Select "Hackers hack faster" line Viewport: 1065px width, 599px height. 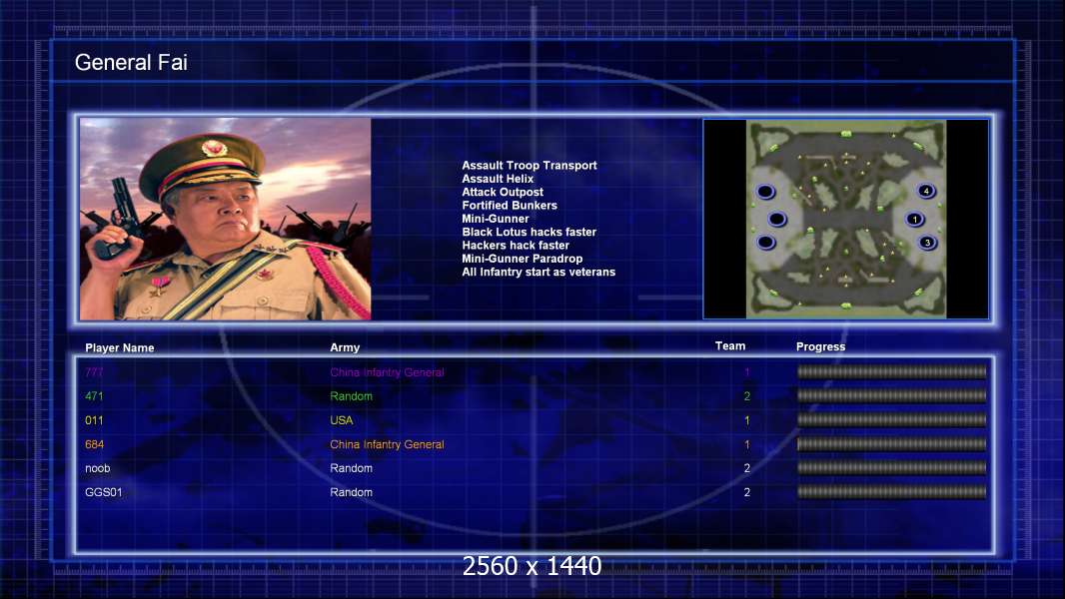pyautogui.click(x=516, y=245)
